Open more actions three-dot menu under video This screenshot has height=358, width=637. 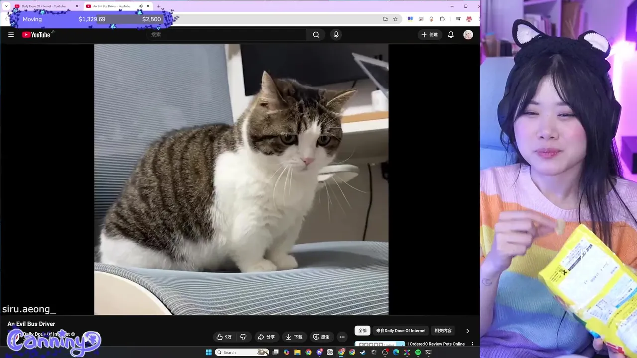[342, 337]
